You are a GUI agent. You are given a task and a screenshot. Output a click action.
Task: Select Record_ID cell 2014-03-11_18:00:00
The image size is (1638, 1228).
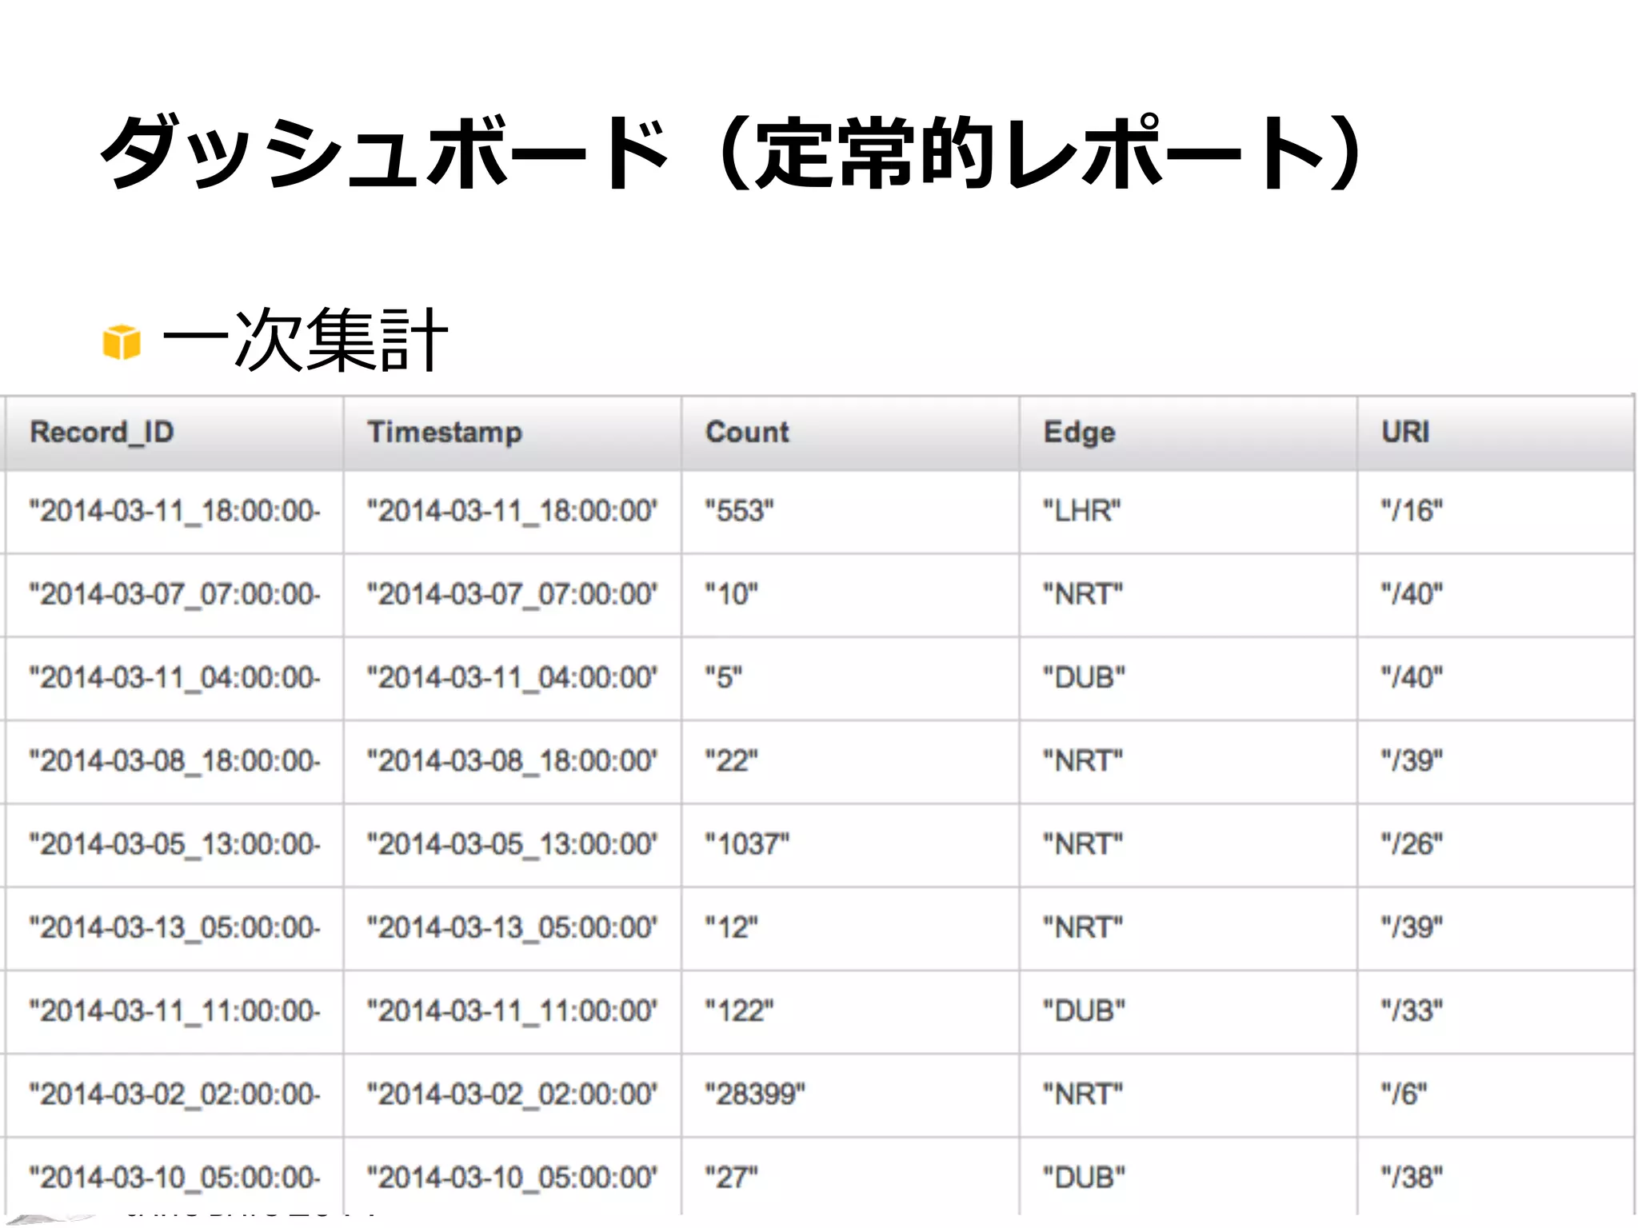point(174,512)
